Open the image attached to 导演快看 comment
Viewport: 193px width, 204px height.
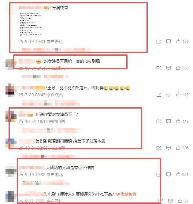(30, 24)
